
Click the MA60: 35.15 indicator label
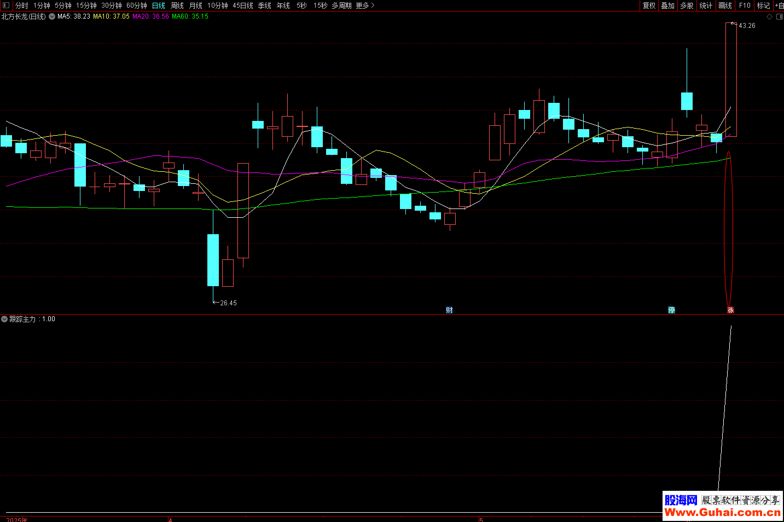pyautogui.click(x=190, y=16)
